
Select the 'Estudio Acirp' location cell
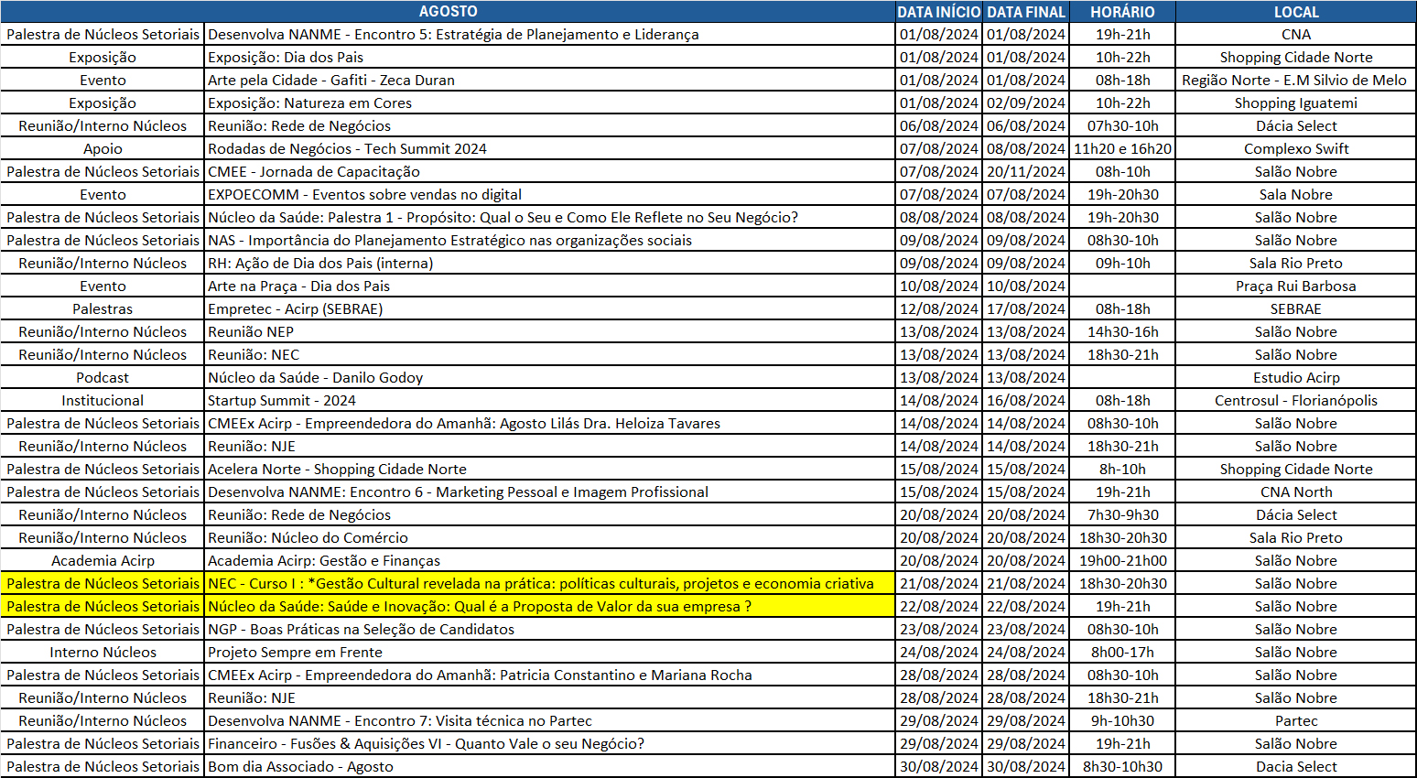(1296, 377)
